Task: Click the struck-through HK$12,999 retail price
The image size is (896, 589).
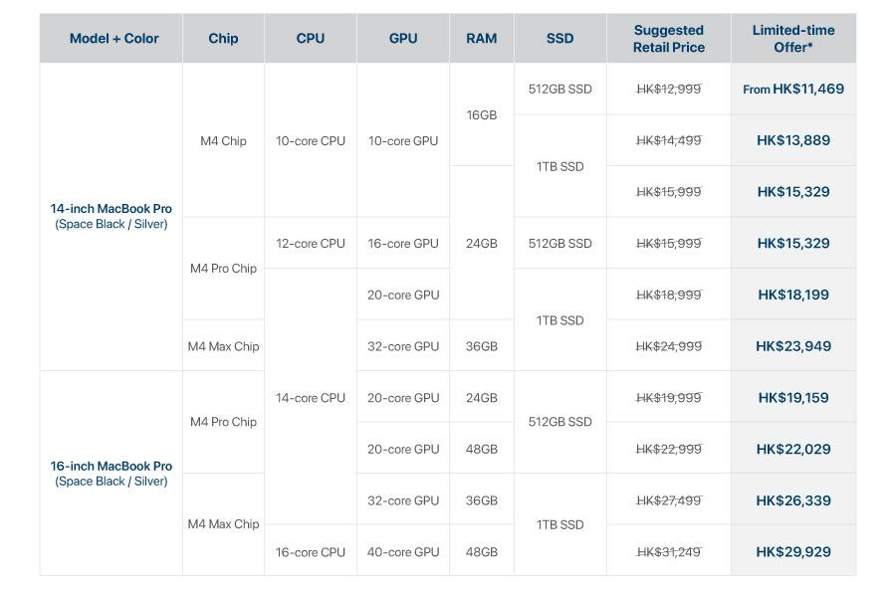Action: pyautogui.click(x=668, y=89)
